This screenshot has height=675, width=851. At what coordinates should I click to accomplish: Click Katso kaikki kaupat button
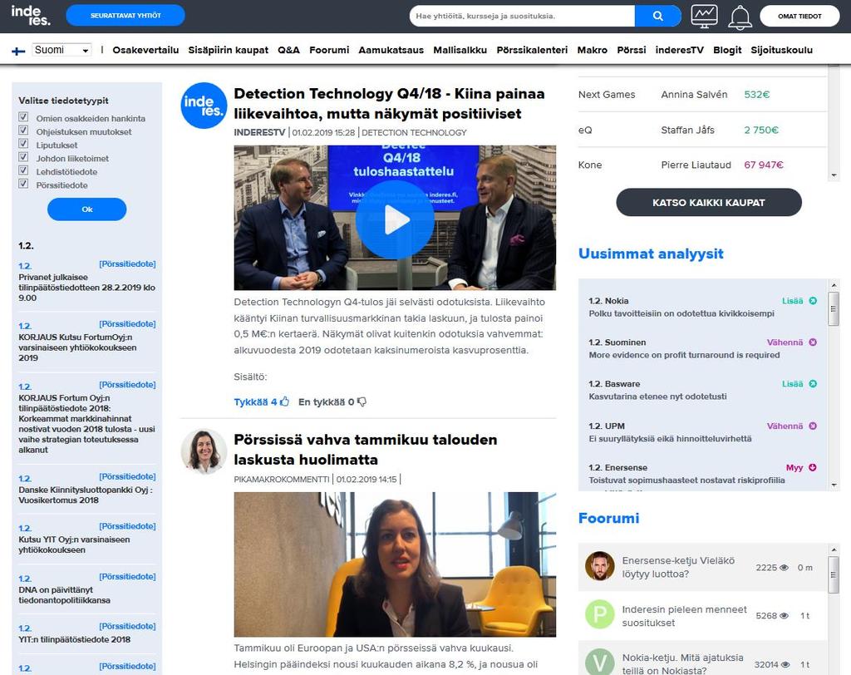coord(708,203)
